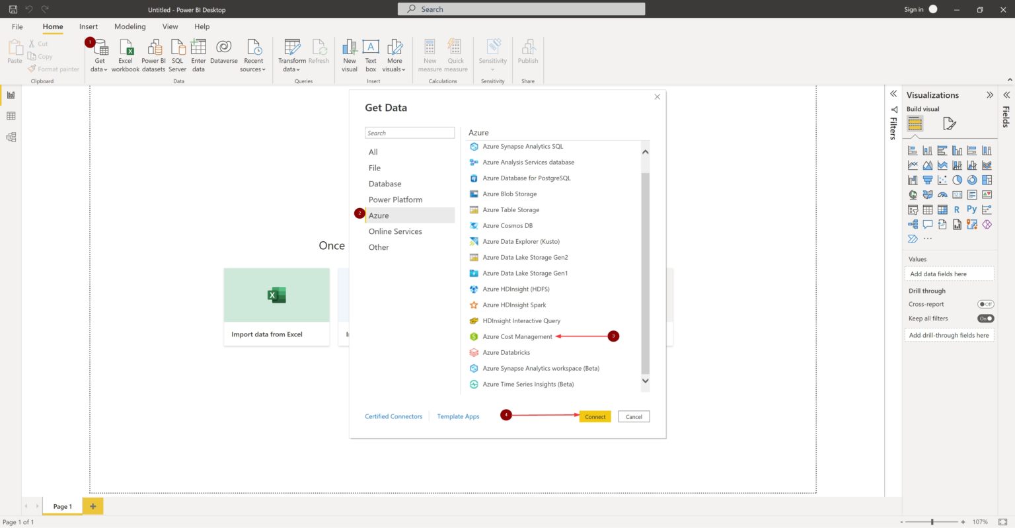Switch to the Modeling ribbon tab
The height and width of the screenshot is (528, 1015).
[130, 26]
